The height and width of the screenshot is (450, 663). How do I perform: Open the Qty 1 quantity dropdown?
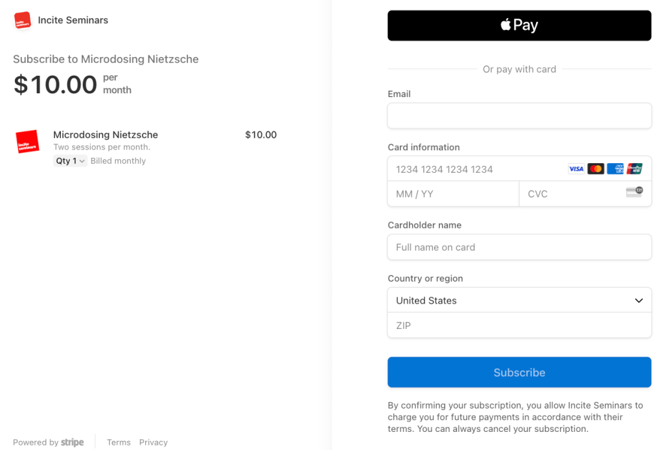70,161
